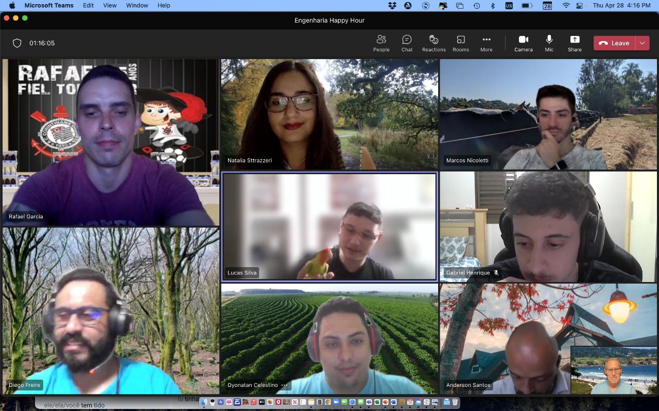Click the Share screen icon
Screen dimensions: 659x411
575,43
